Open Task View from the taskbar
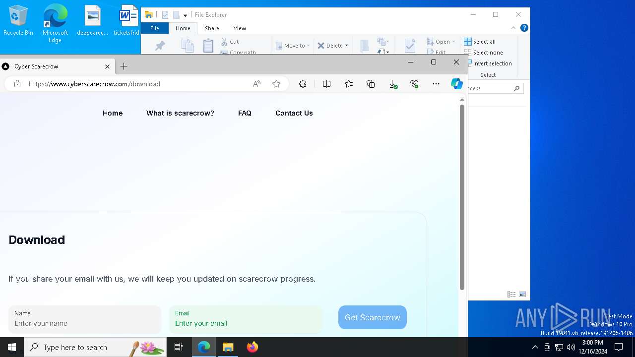The image size is (635, 357). pyautogui.click(x=179, y=347)
